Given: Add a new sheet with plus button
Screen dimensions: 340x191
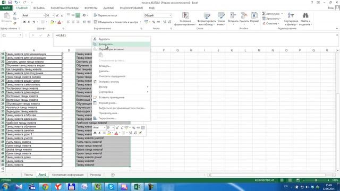Looking at the screenshot, I should click(x=113, y=175).
